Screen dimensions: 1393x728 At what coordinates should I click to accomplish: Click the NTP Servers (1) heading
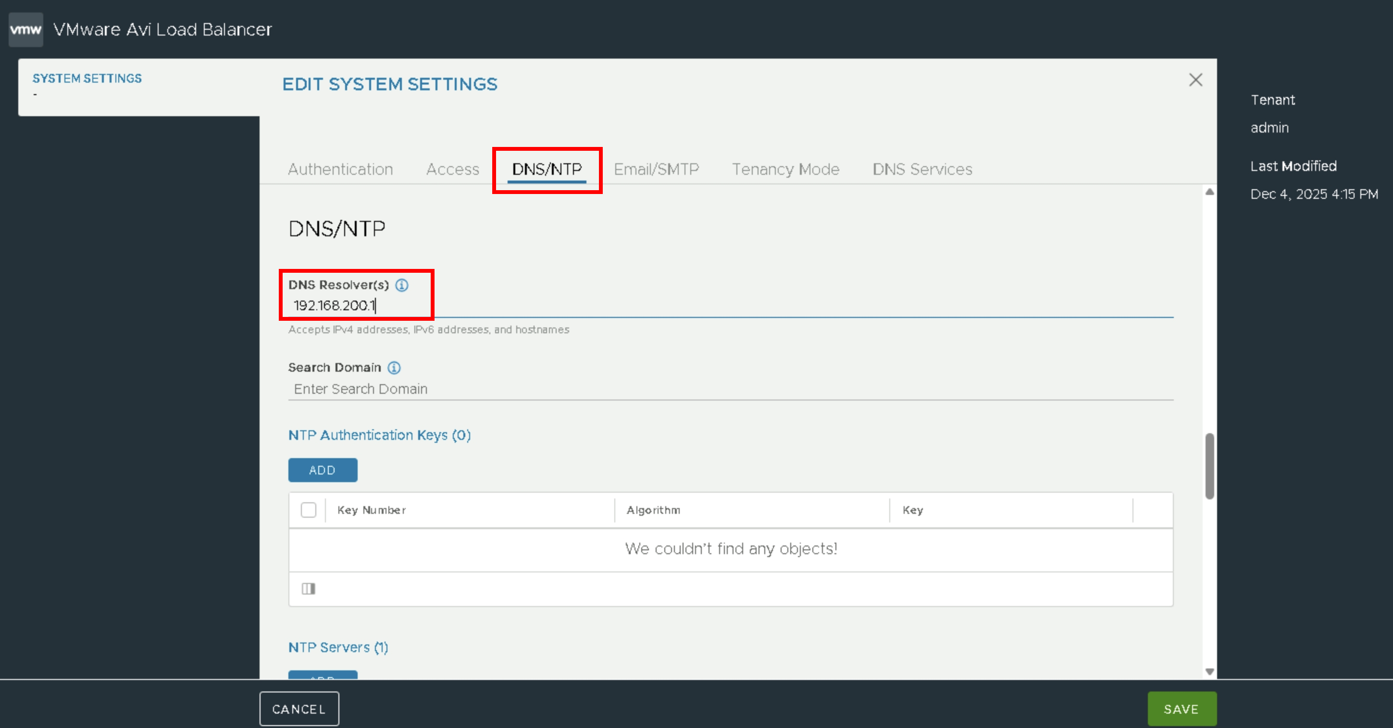[338, 647]
